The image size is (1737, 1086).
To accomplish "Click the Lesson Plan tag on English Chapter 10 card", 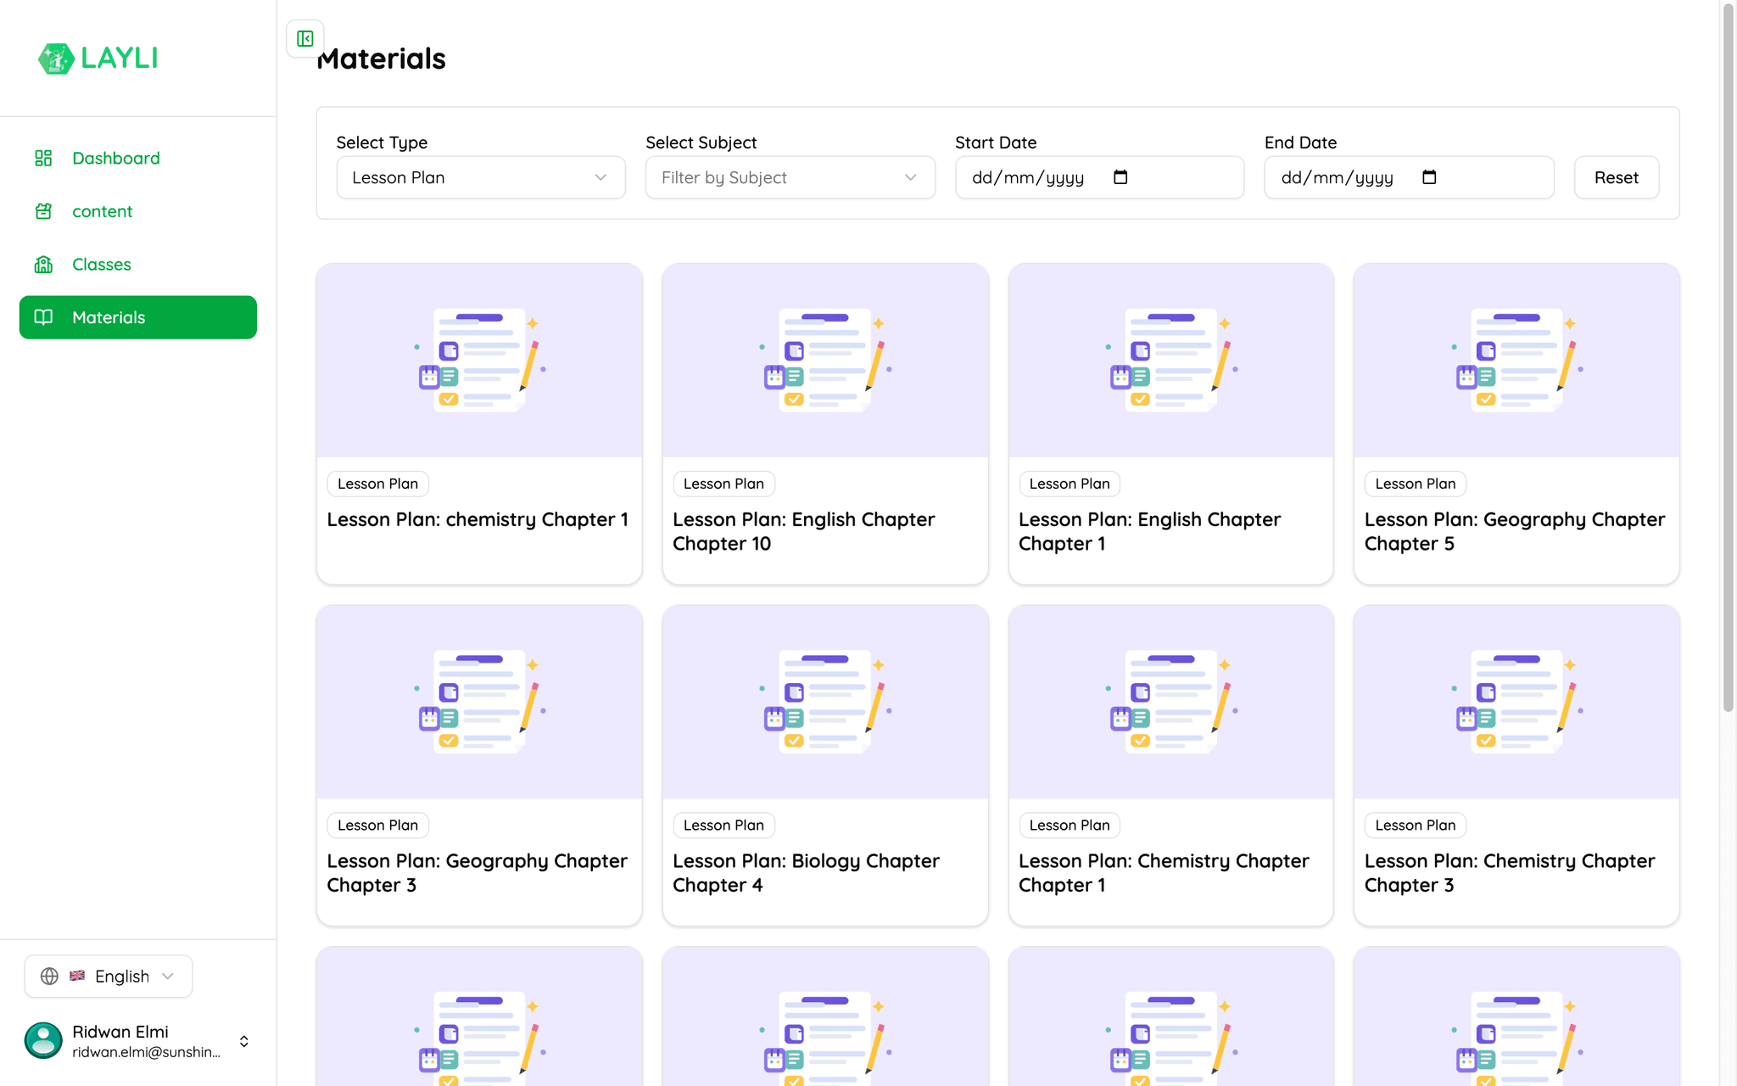I will (x=723, y=484).
